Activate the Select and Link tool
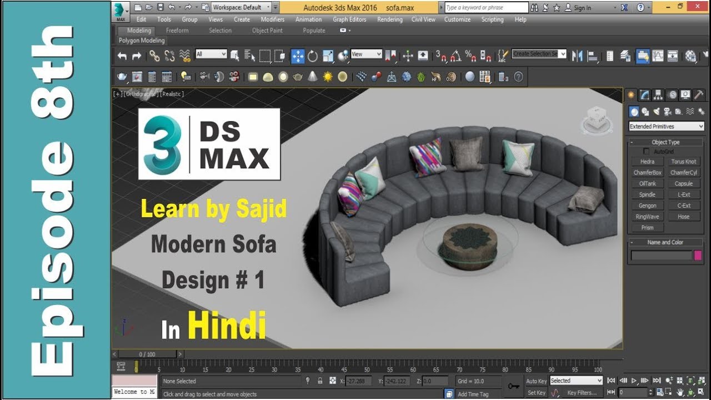The image size is (711, 400). tap(154, 56)
